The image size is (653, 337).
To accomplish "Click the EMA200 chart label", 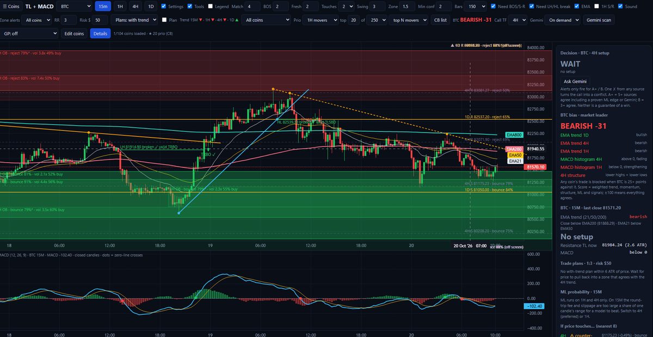I will [x=514, y=149].
